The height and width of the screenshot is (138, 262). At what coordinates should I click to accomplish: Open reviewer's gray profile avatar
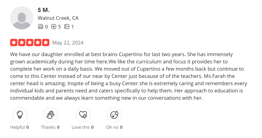pos(22,18)
